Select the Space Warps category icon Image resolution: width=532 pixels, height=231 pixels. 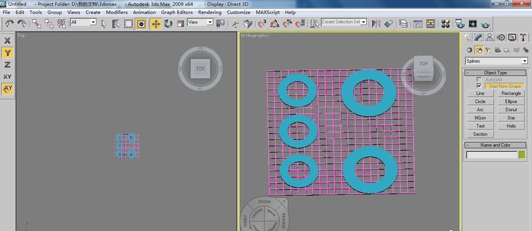(x=516, y=50)
